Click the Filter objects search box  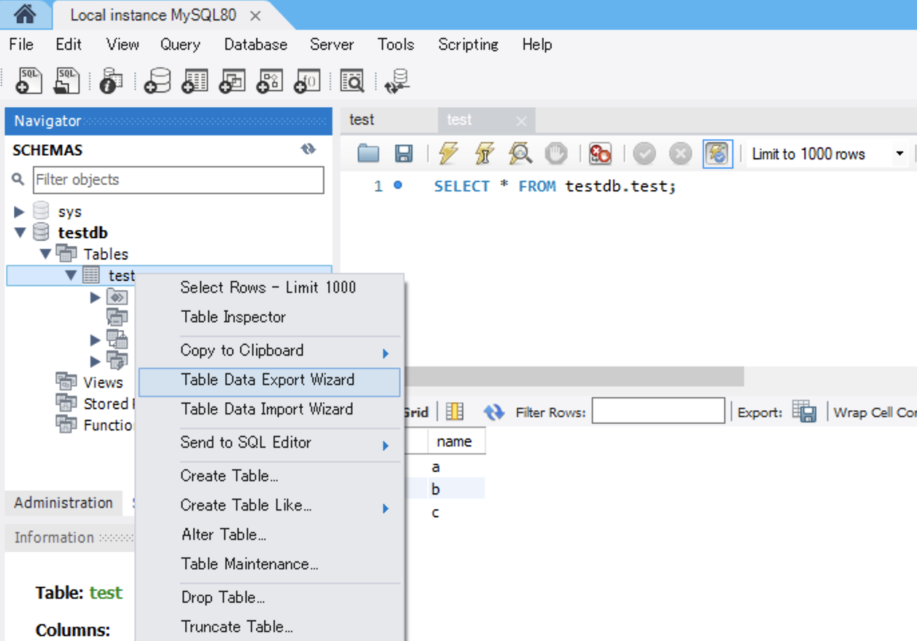click(179, 180)
